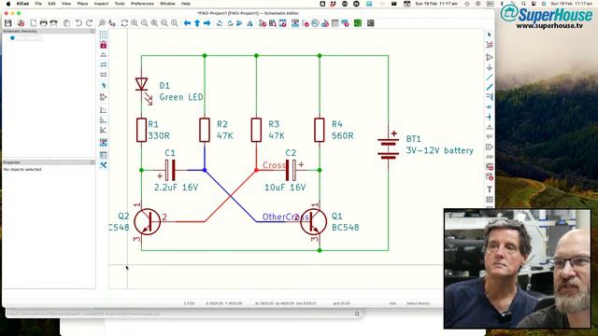Navigate forward with the blue right arrow

(x=207, y=23)
